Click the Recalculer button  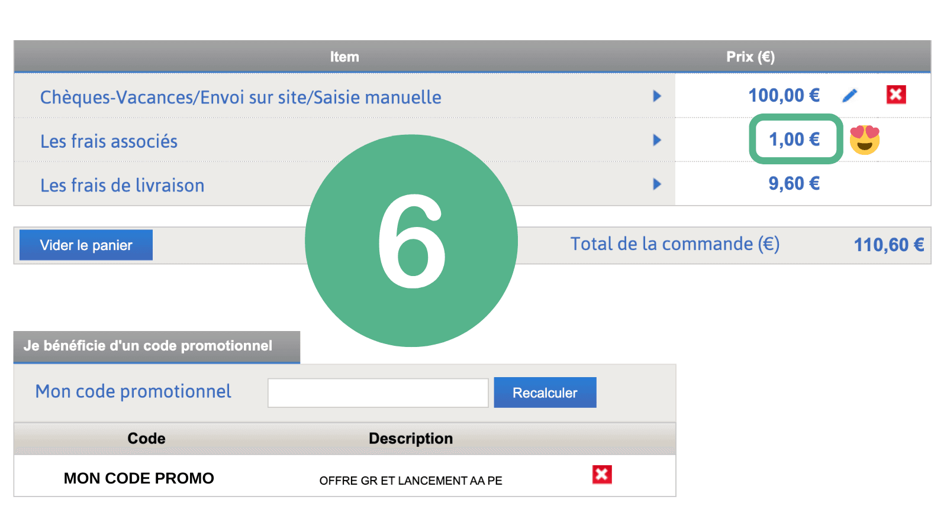coord(545,392)
